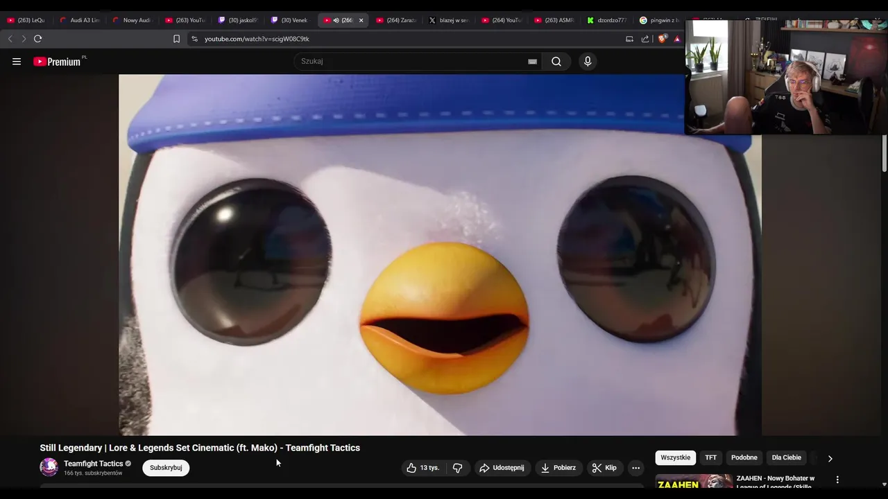Click the magnifier search button

pos(556,62)
